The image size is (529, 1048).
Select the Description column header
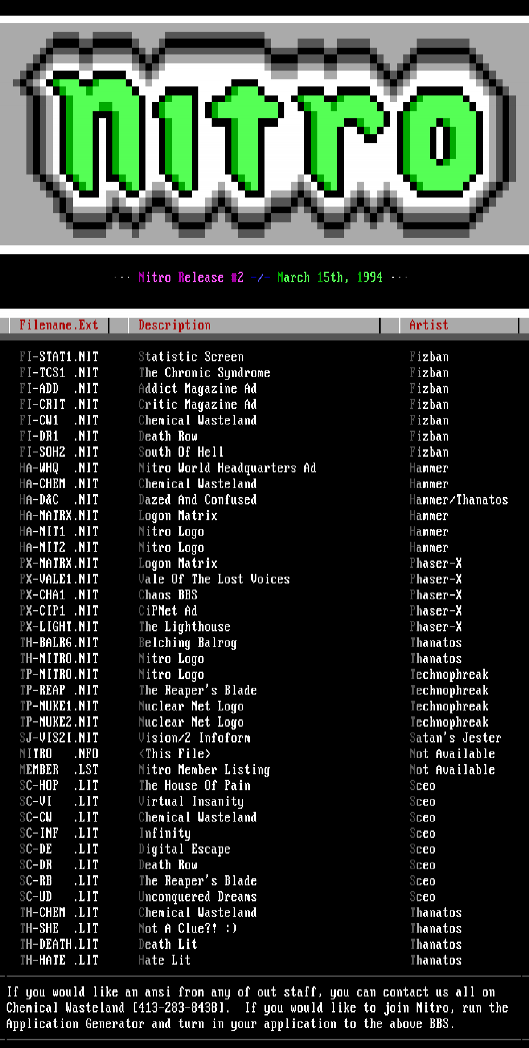(x=174, y=325)
